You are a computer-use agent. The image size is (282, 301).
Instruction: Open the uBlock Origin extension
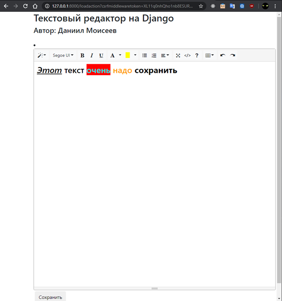tap(251, 6)
